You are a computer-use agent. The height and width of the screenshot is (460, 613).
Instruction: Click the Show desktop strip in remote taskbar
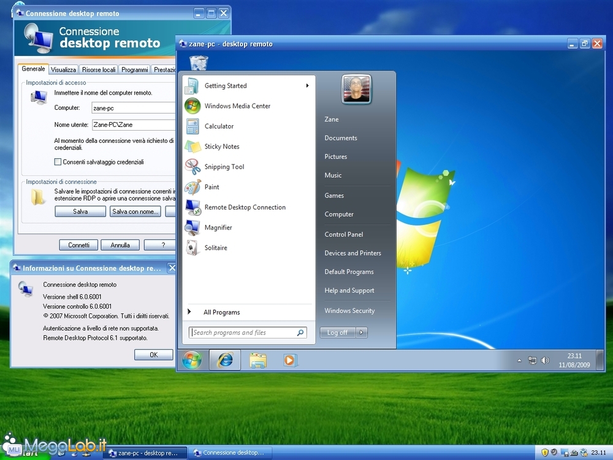[x=600, y=360]
